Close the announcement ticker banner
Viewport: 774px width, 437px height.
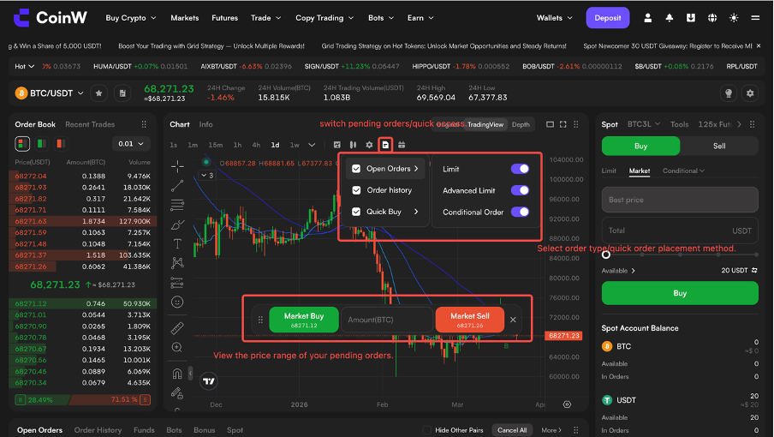759,46
